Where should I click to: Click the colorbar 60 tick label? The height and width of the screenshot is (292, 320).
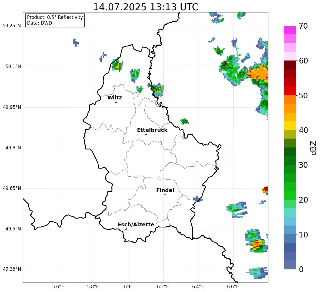[304, 61]
